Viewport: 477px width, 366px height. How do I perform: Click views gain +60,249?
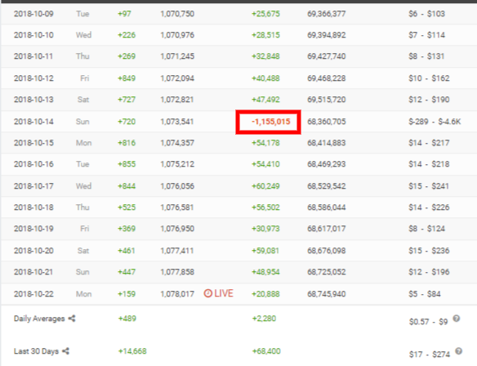pos(265,186)
